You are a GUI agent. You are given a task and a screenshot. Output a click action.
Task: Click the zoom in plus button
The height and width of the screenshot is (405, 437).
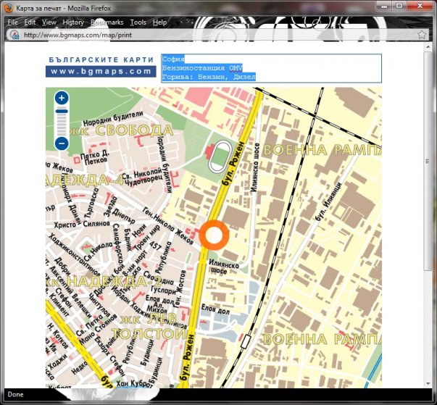pyautogui.click(x=62, y=98)
